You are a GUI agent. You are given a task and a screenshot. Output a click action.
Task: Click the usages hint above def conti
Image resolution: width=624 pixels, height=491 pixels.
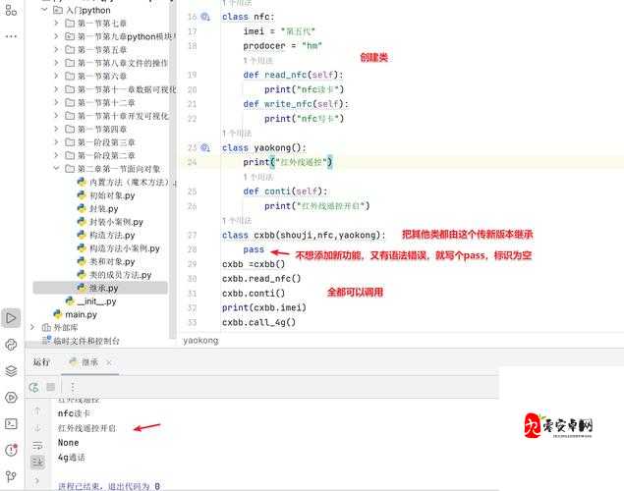pyautogui.click(x=257, y=177)
